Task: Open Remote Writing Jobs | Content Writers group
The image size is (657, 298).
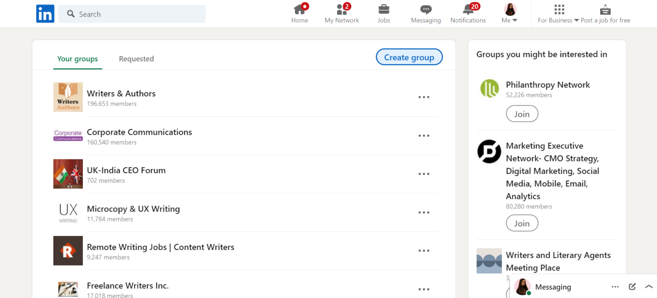Action: point(160,247)
